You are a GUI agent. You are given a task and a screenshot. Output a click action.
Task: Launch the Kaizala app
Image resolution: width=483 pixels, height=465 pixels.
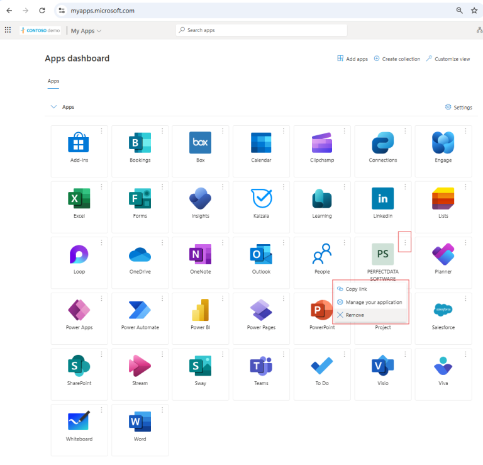pyautogui.click(x=261, y=199)
